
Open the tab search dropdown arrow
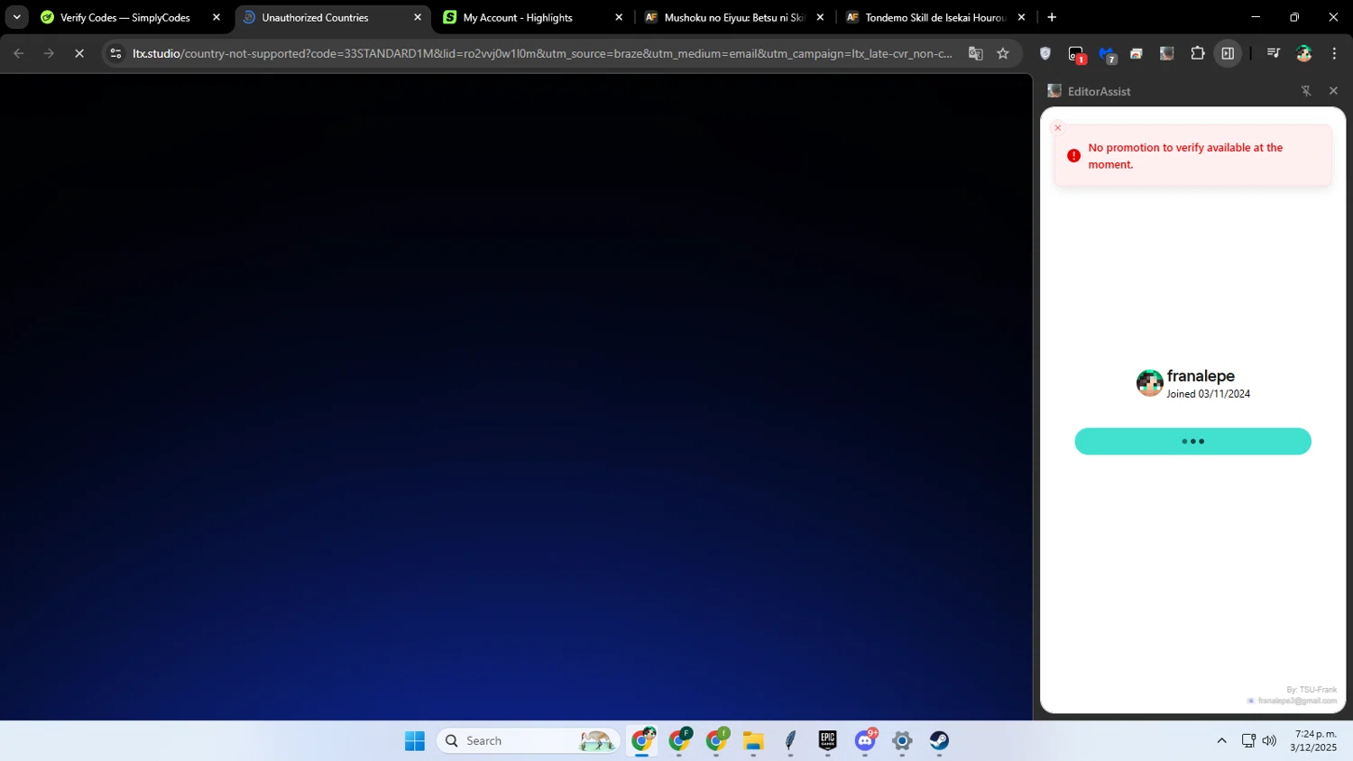(x=16, y=17)
